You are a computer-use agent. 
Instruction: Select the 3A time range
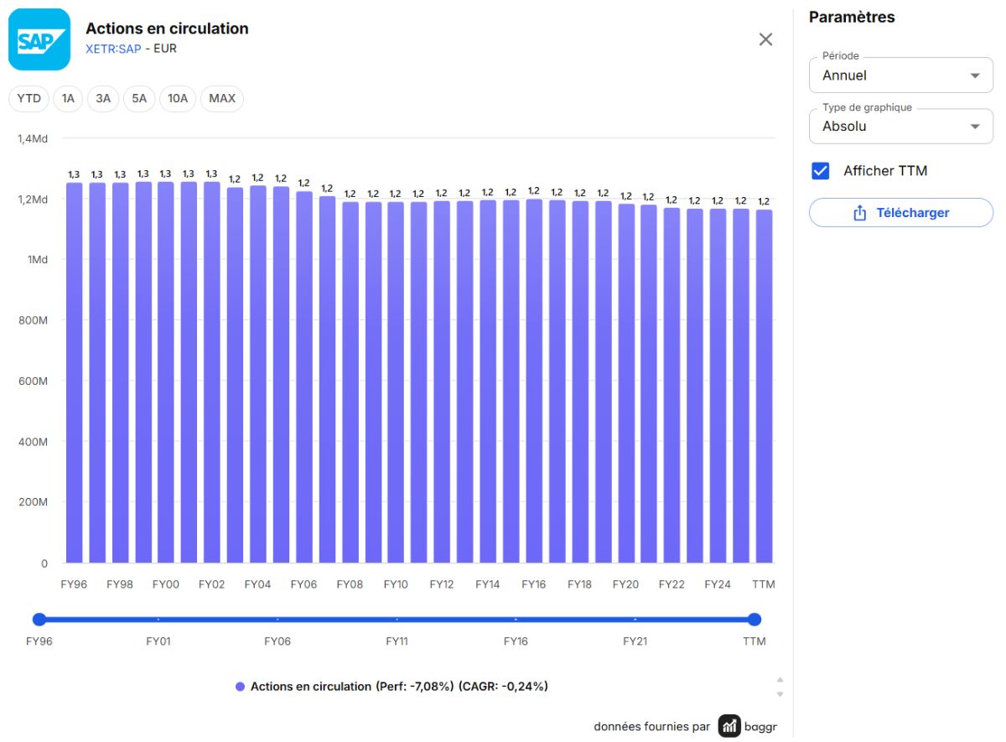103,99
